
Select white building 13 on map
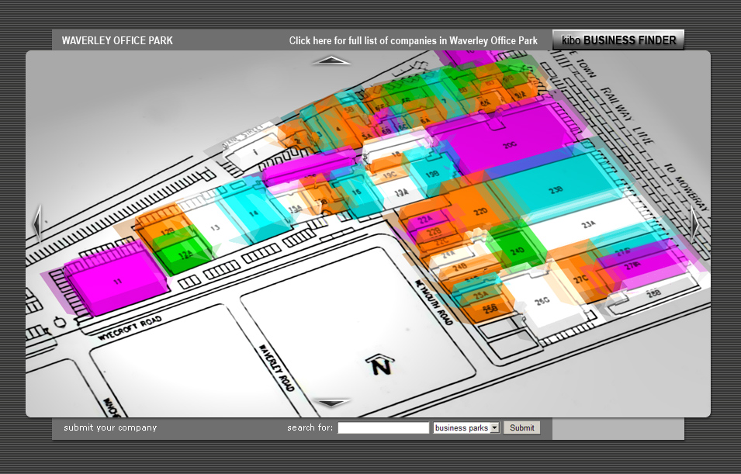point(214,227)
